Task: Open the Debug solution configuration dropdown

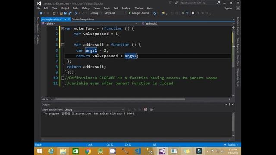Action: coord(96,13)
